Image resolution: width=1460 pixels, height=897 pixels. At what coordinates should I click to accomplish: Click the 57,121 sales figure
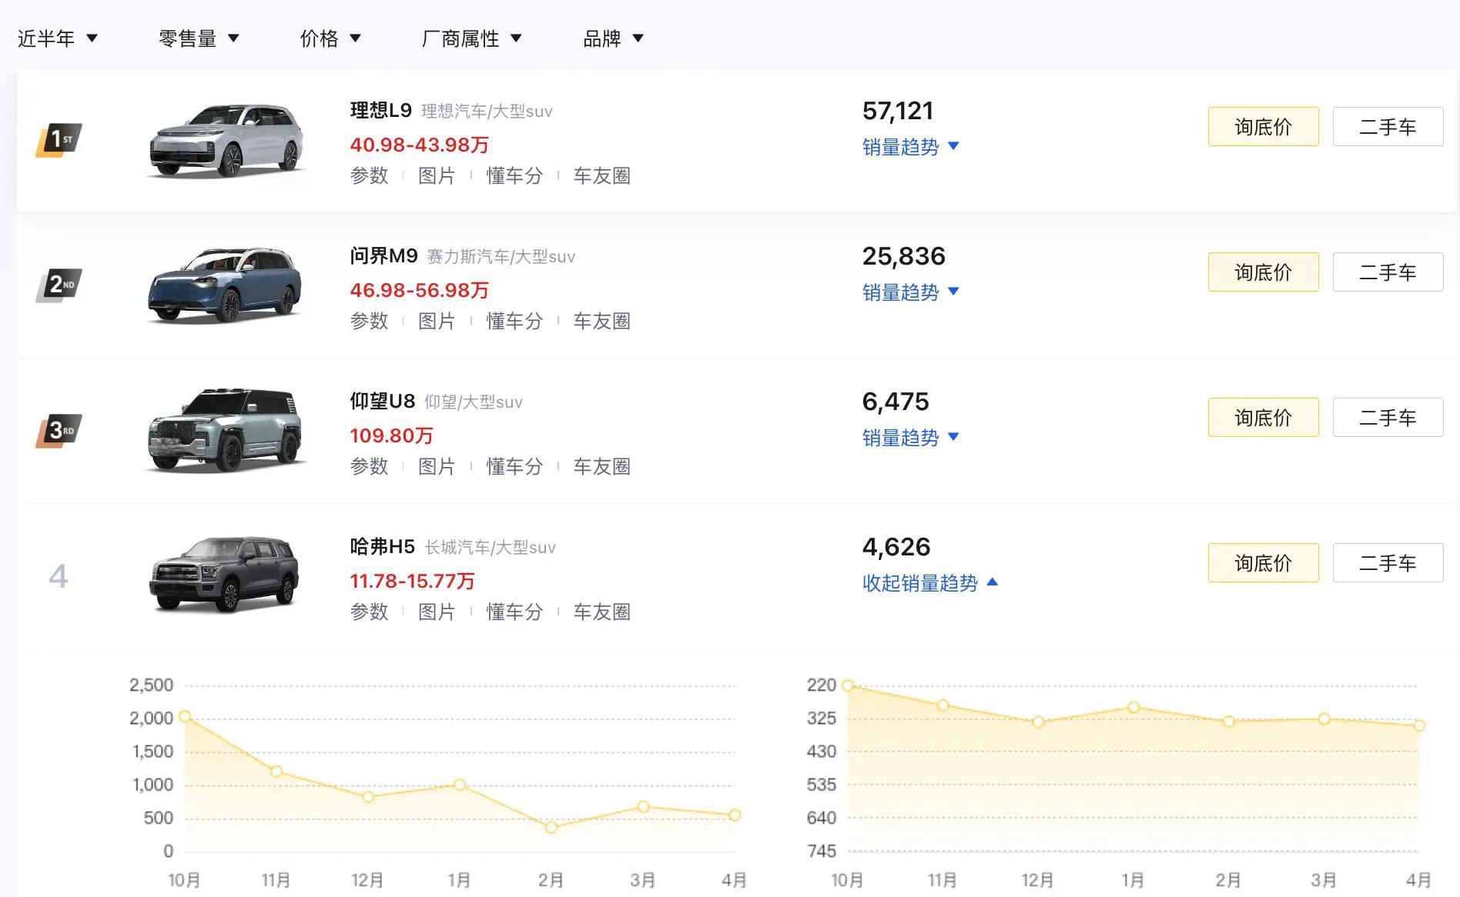(x=898, y=112)
